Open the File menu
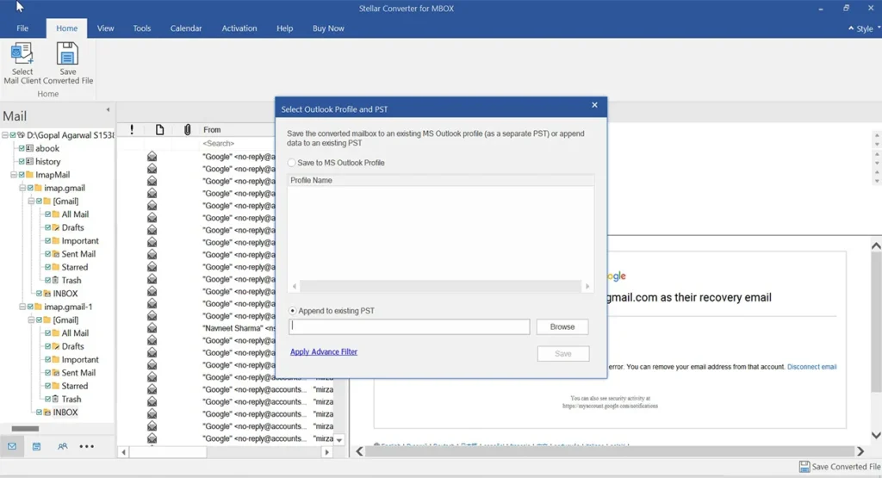The height and width of the screenshot is (478, 882). 22,28
